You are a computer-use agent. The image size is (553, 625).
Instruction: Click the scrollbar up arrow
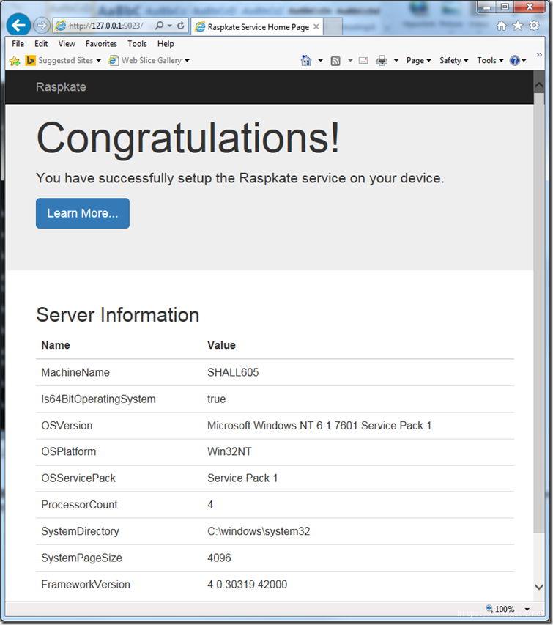point(539,85)
